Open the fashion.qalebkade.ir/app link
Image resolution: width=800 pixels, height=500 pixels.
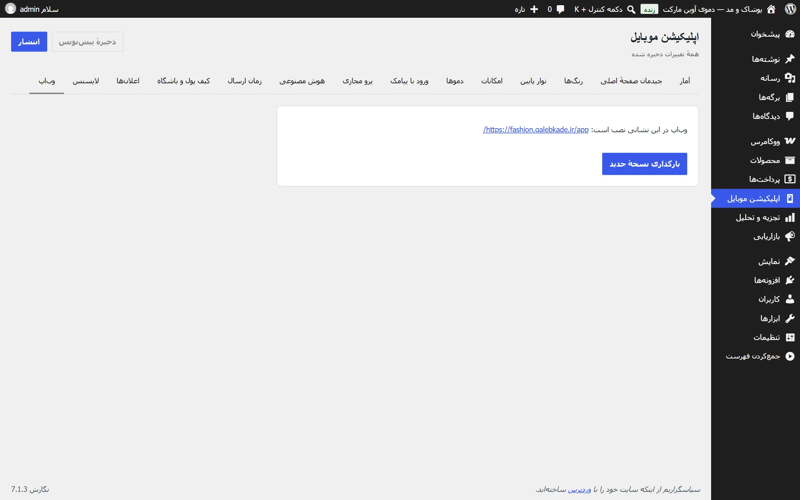point(536,130)
